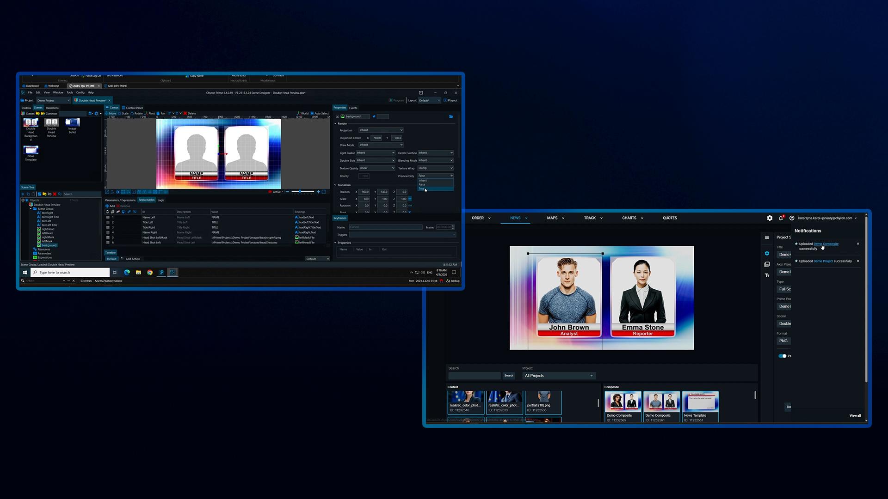Image resolution: width=888 pixels, height=499 pixels.
Task: Click the World coordinate button
Action: [303, 113]
